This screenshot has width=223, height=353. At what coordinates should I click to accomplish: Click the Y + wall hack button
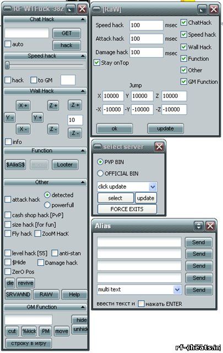coord(37,117)
